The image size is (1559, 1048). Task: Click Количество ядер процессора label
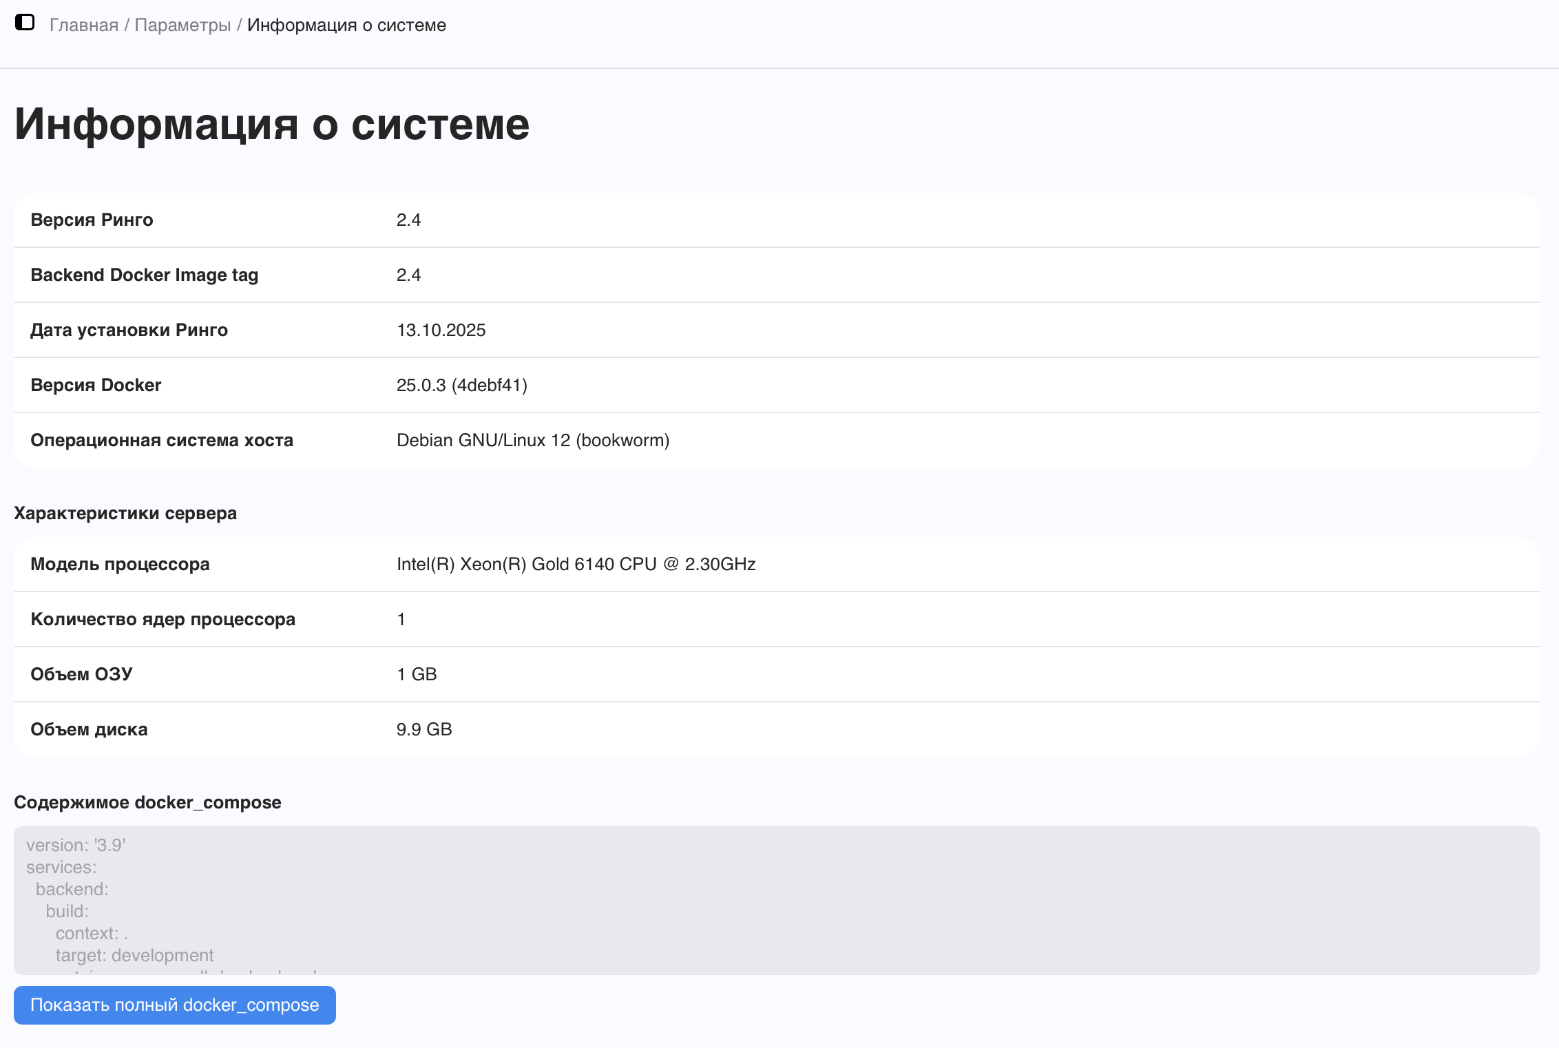click(x=163, y=619)
